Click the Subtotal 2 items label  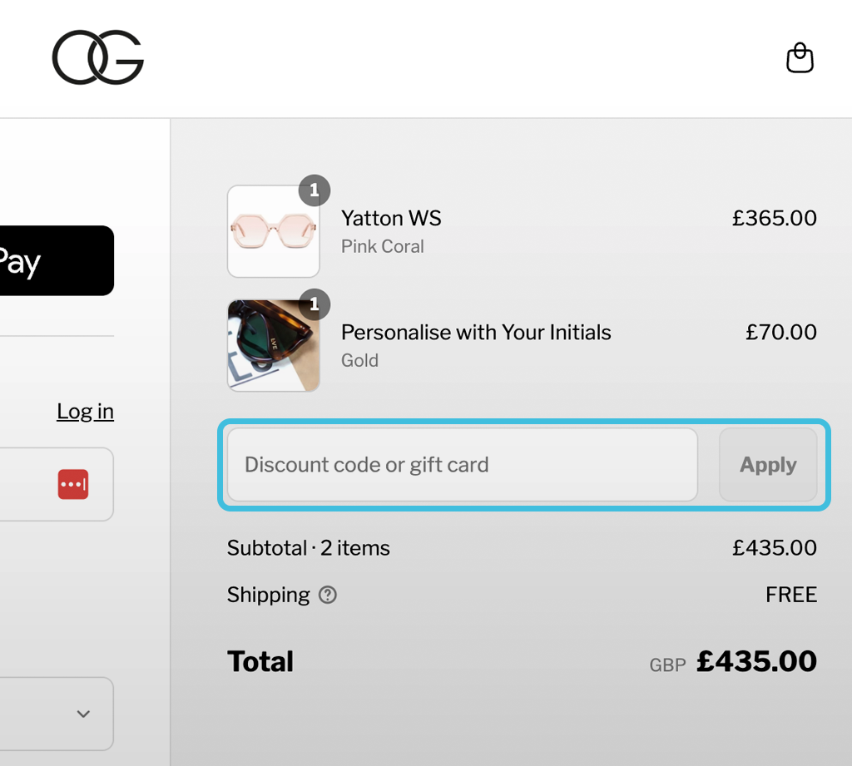click(x=309, y=548)
